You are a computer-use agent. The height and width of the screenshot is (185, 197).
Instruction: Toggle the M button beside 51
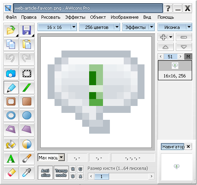188,57
